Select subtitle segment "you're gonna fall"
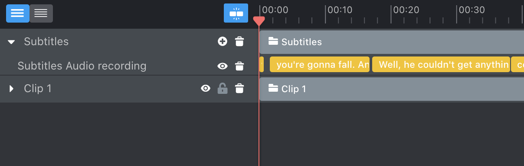Viewport: 524px width, 166px height. click(x=320, y=65)
